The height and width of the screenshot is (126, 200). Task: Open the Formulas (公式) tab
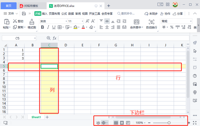pyautogui.click(x=64, y=14)
